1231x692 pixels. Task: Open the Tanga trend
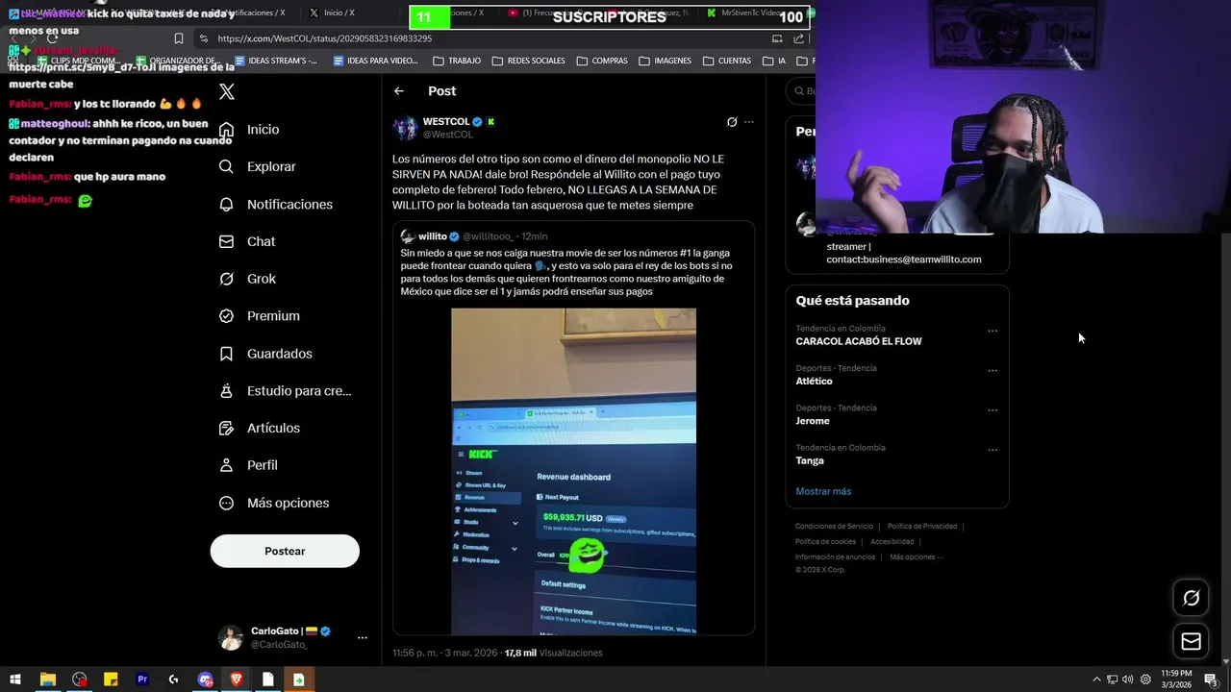pyautogui.click(x=810, y=460)
